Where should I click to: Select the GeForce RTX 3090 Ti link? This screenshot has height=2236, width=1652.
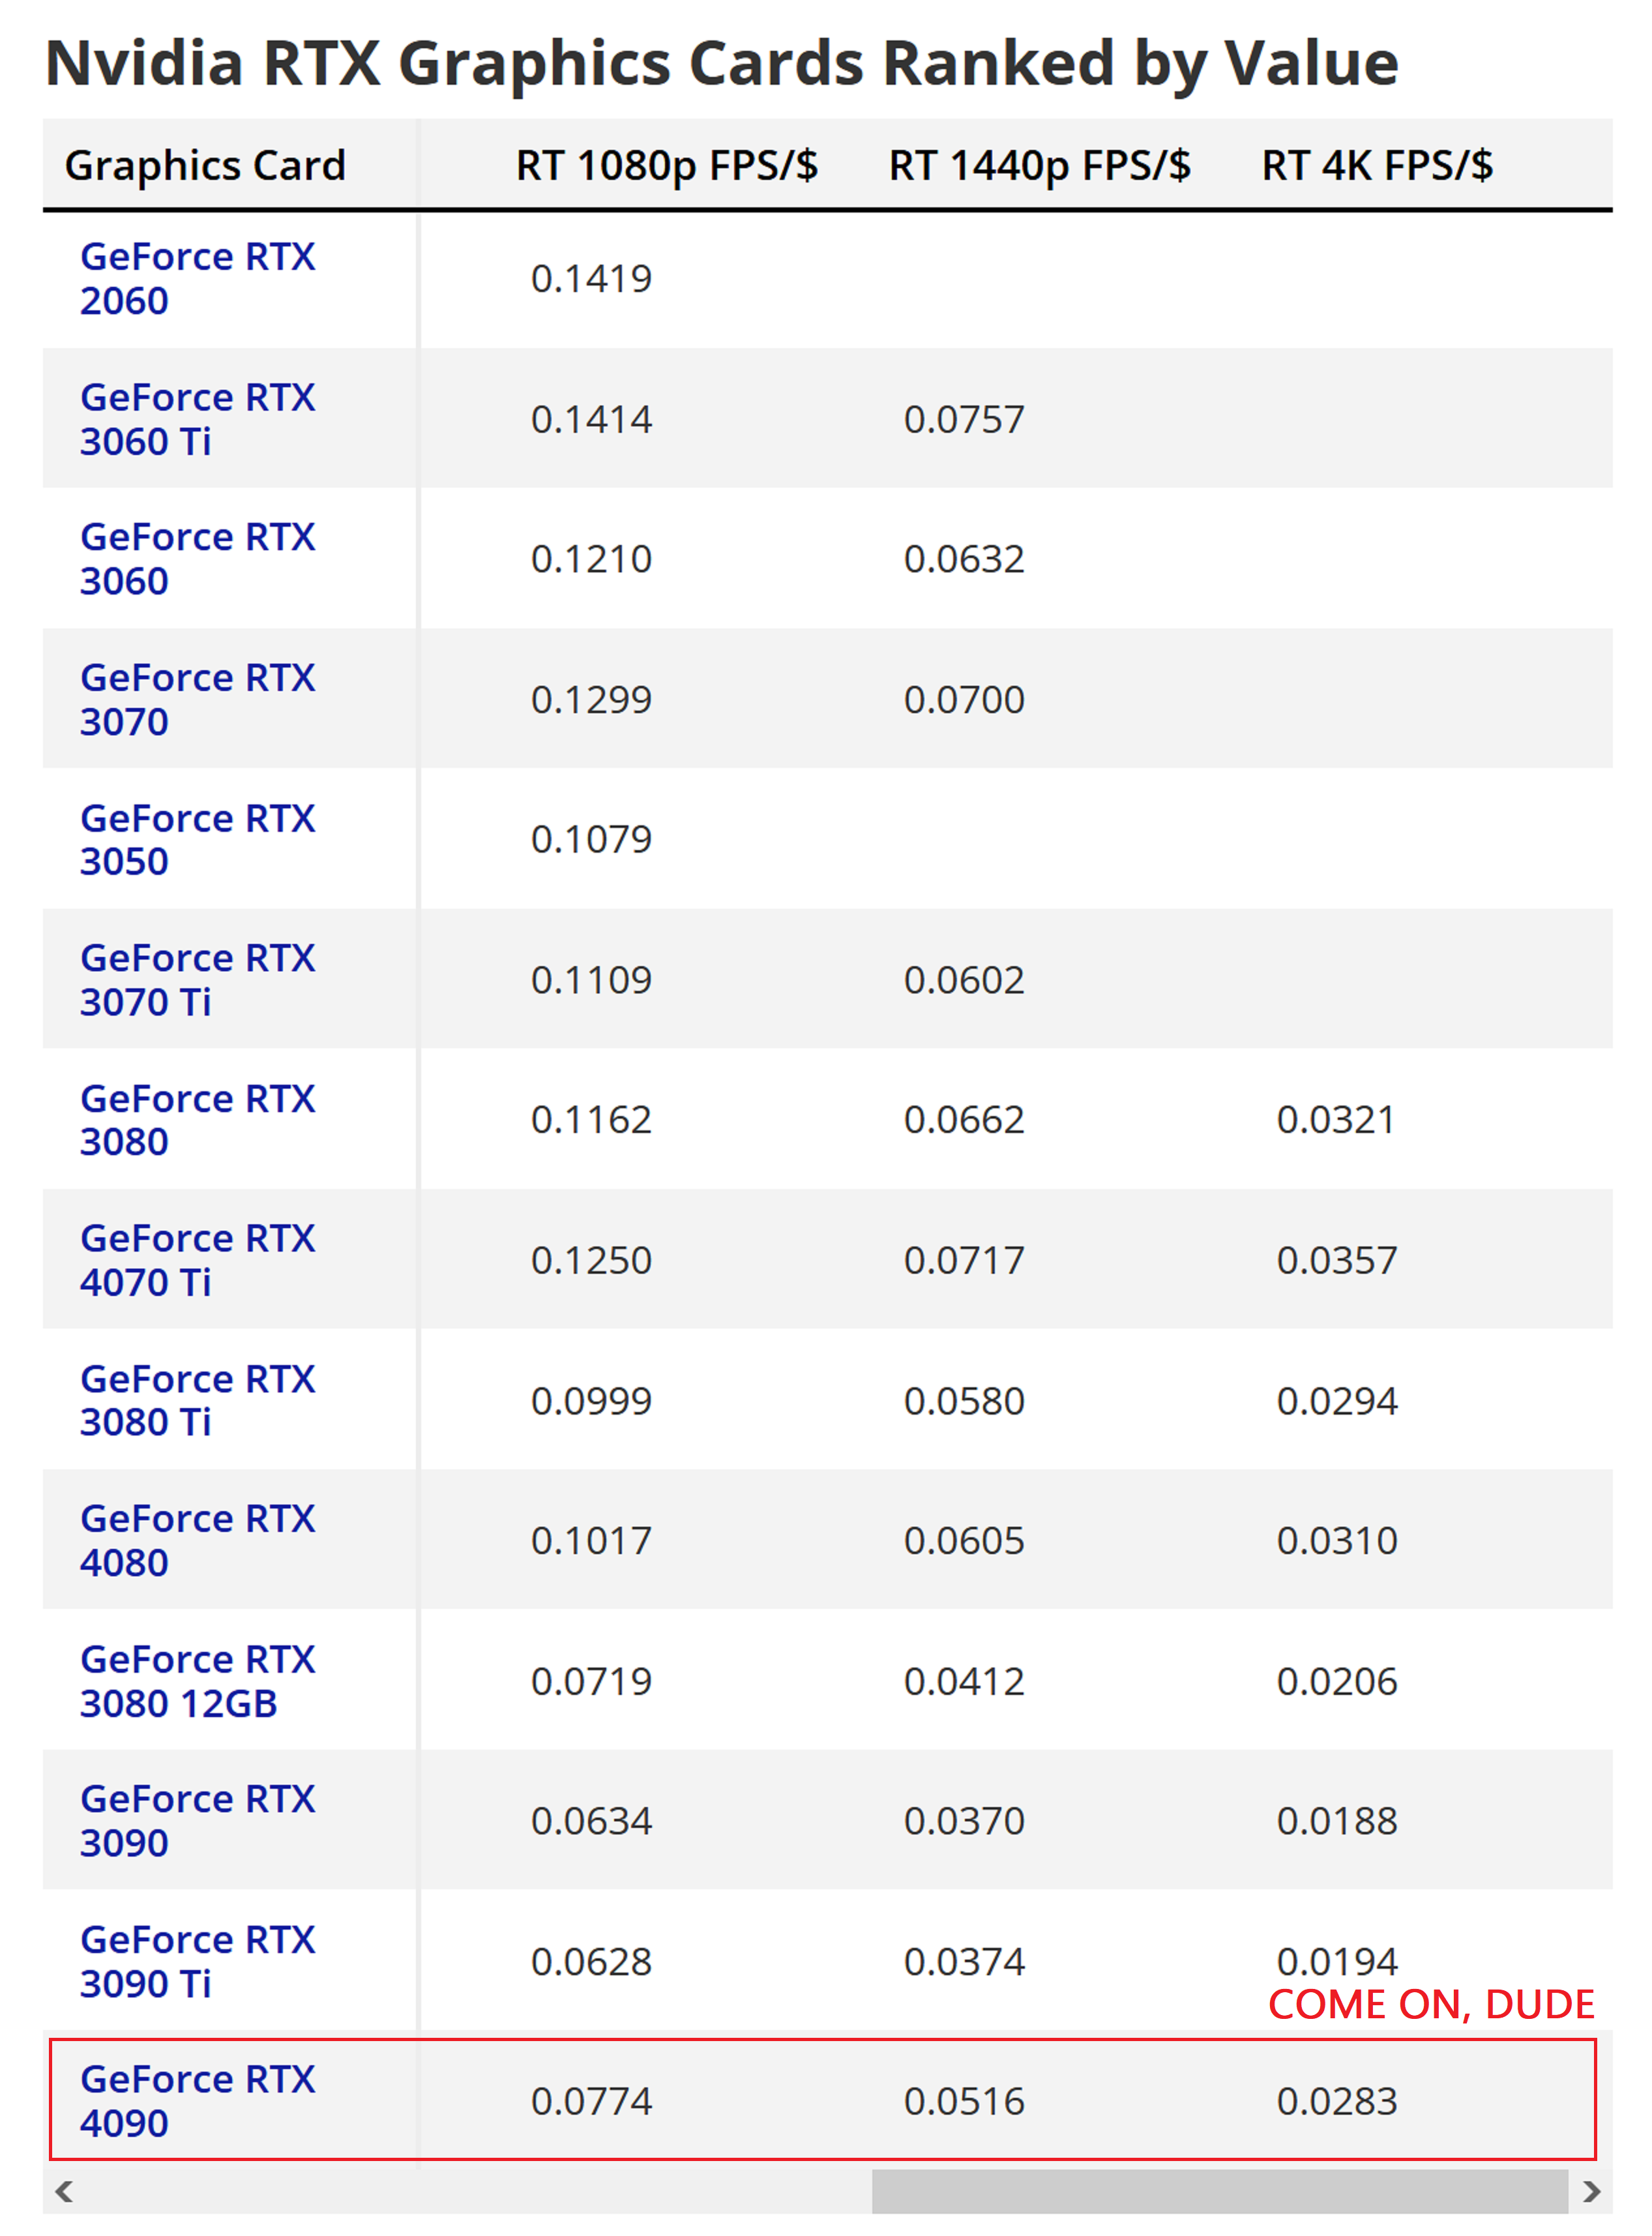pyautogui.click(x=197, y=1961)
